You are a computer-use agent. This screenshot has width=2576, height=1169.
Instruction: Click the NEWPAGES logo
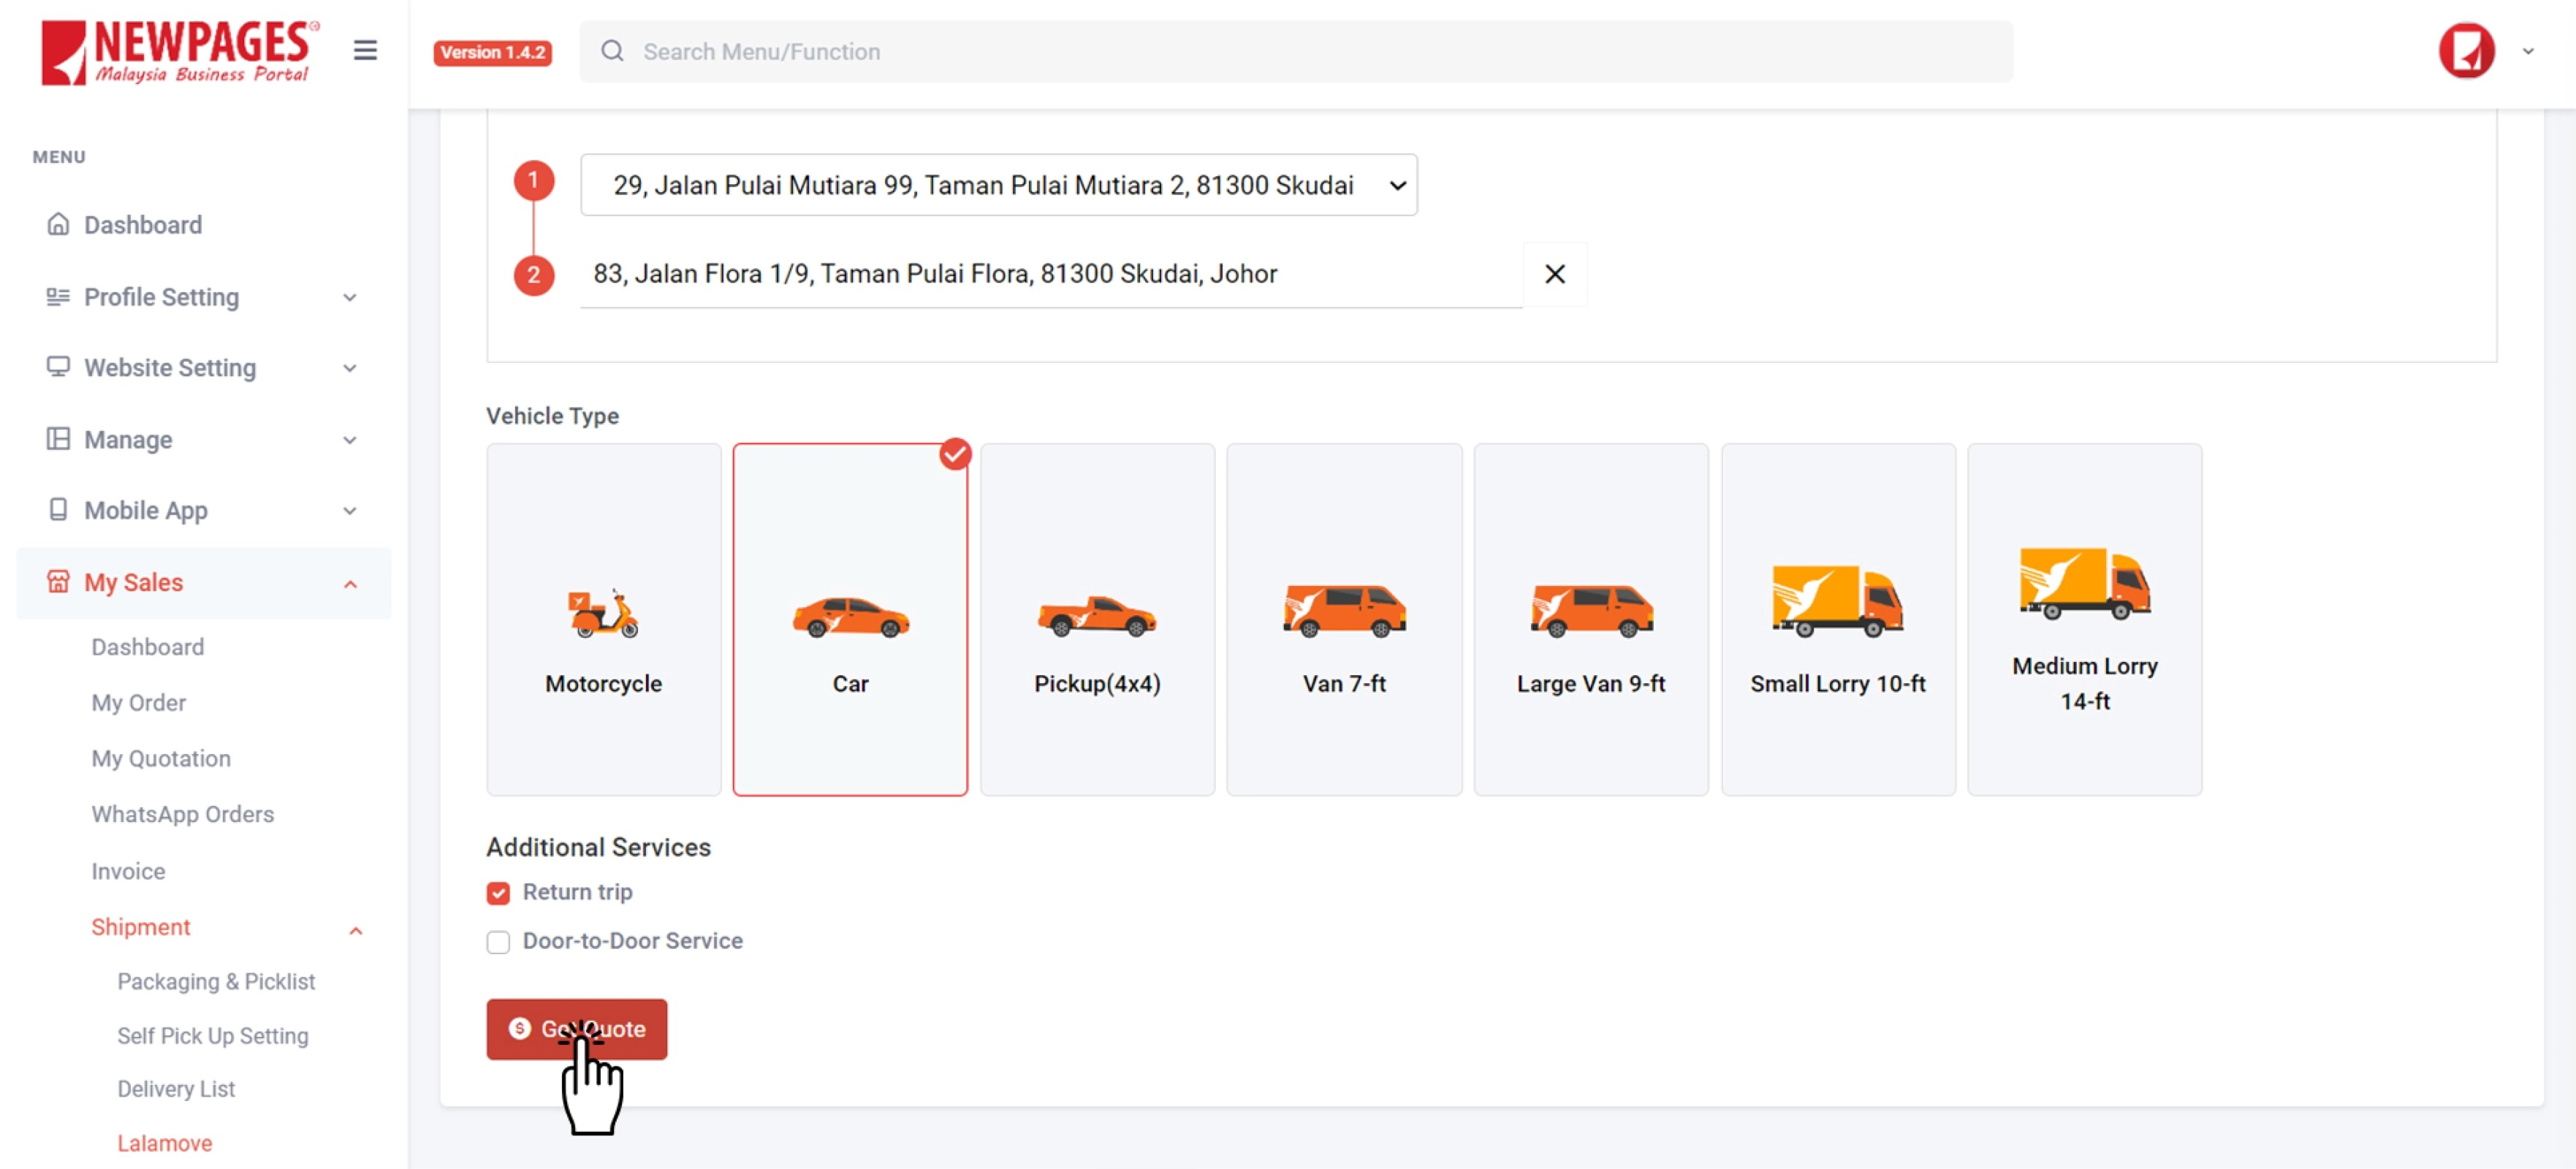click(x=181, y=52)
